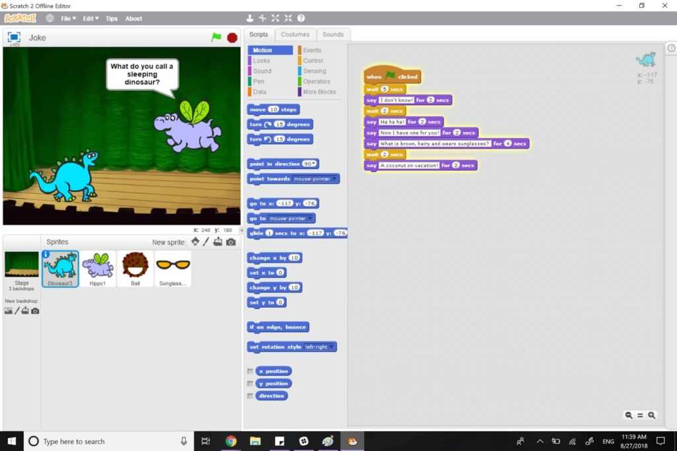This screenshot has width=677, height=451.
Task: Open info for Dinosaur3 sprite
Action: click(x=46, y=254)
